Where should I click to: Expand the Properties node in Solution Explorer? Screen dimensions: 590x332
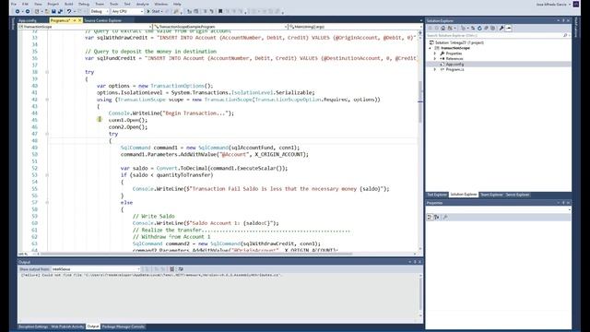point(435,53)
